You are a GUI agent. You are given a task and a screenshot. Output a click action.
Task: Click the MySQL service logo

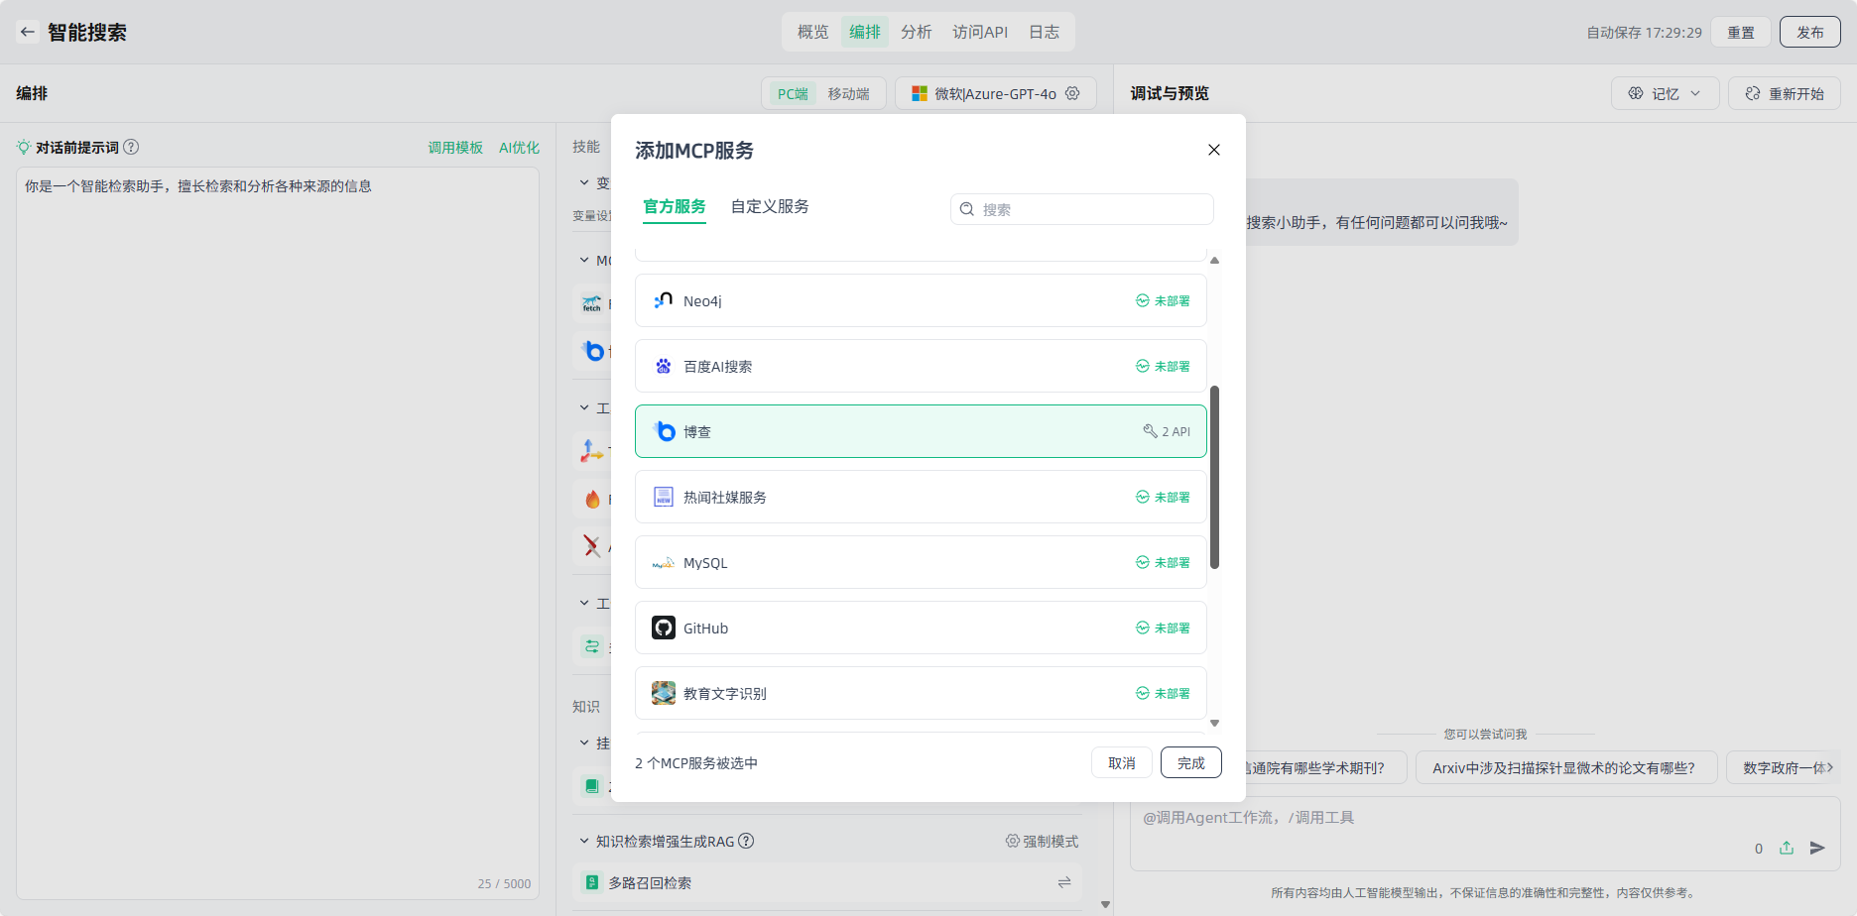[x=664, y=562]
